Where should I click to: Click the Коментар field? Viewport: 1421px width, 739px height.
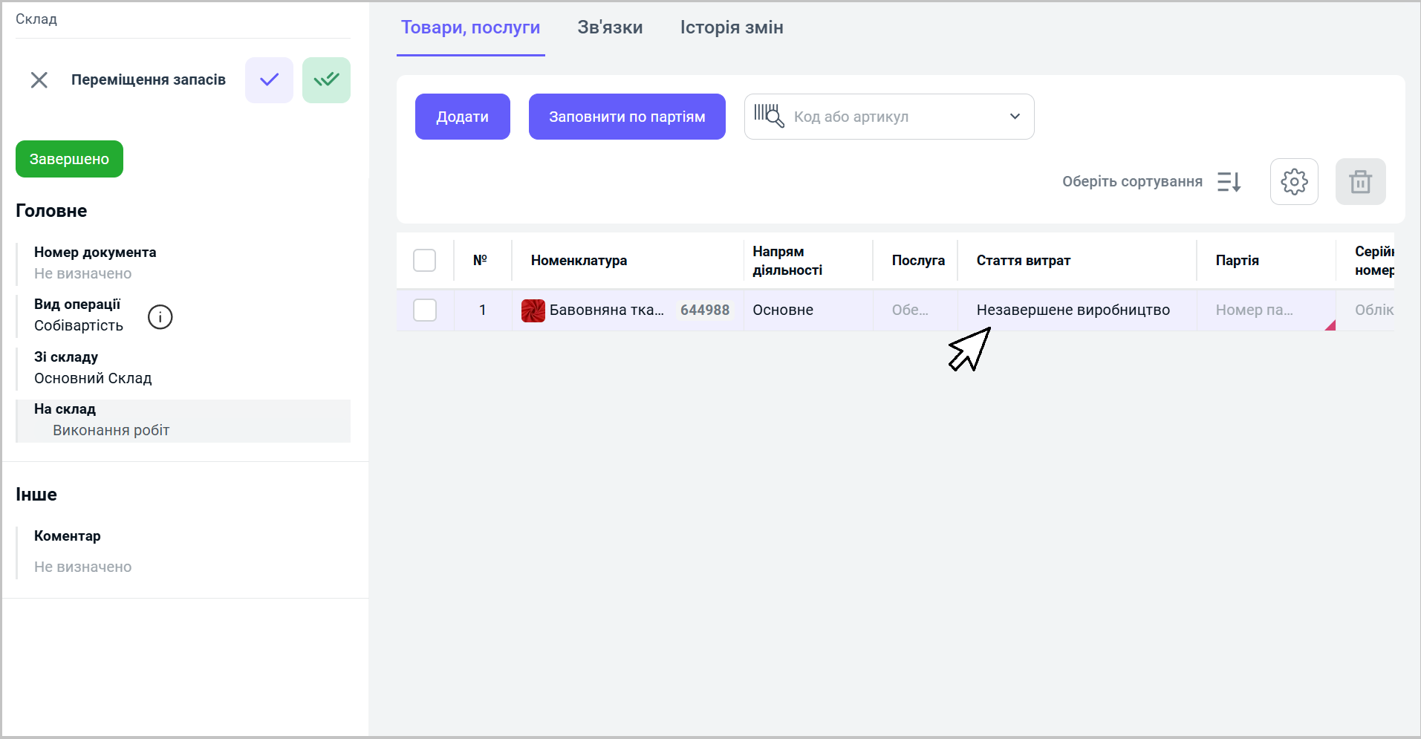pos(82,567)
